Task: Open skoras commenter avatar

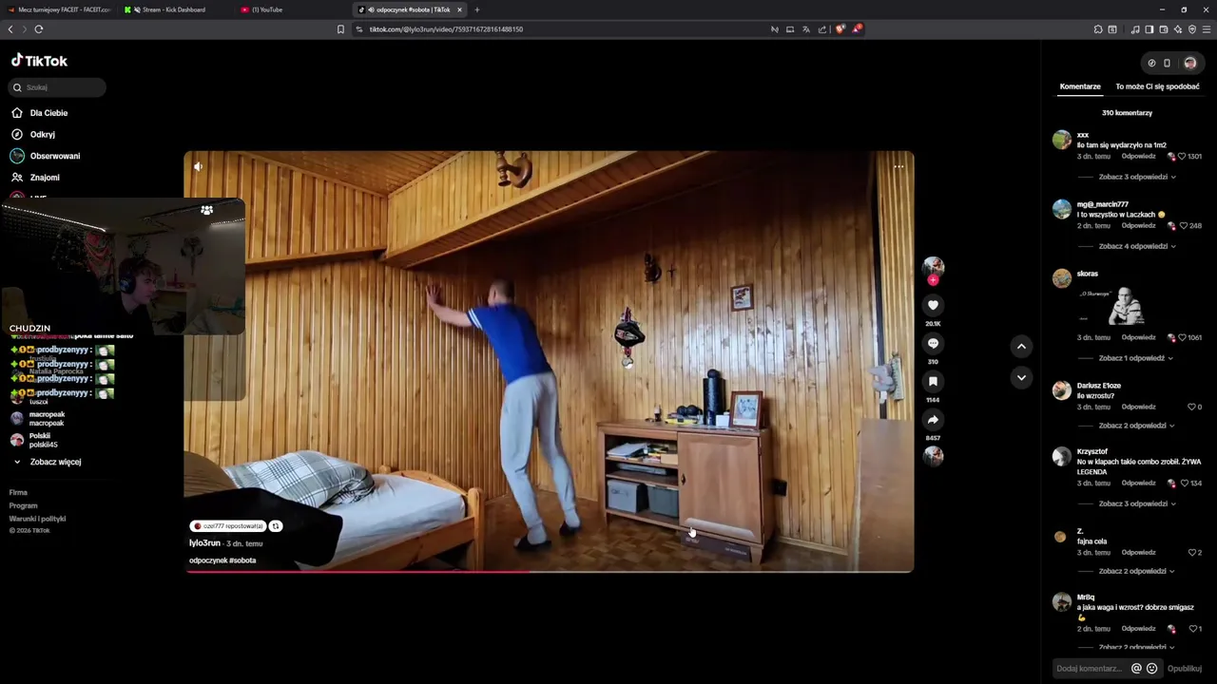Action: (1061, 278)
